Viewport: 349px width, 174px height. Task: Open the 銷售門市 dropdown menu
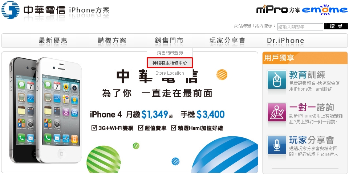[x=169, y=41]
